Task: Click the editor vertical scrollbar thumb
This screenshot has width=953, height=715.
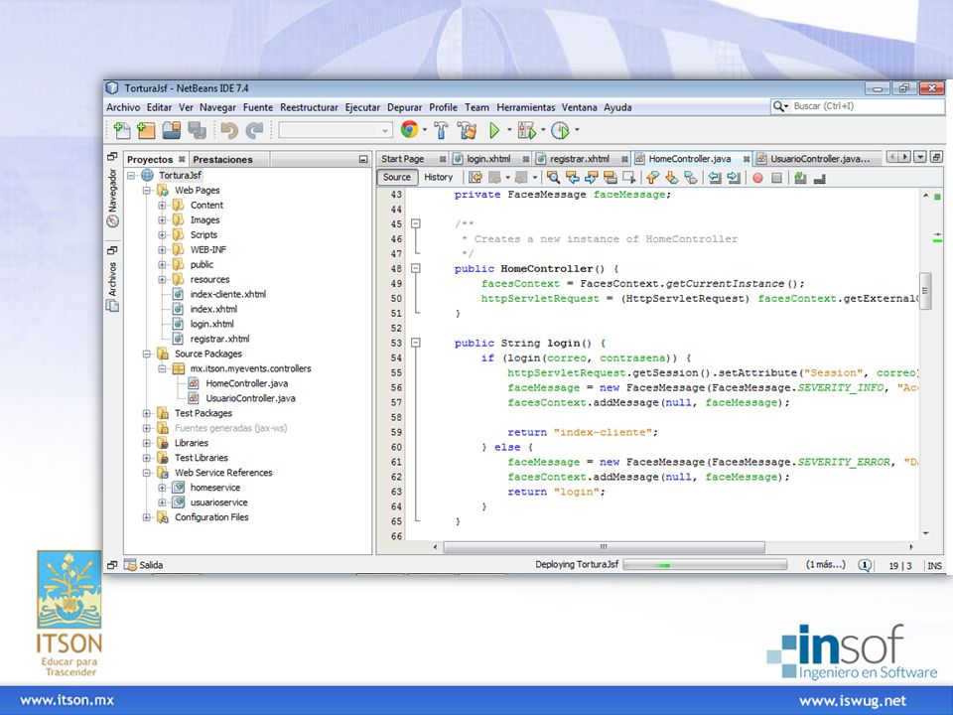Action: [925, 291]
